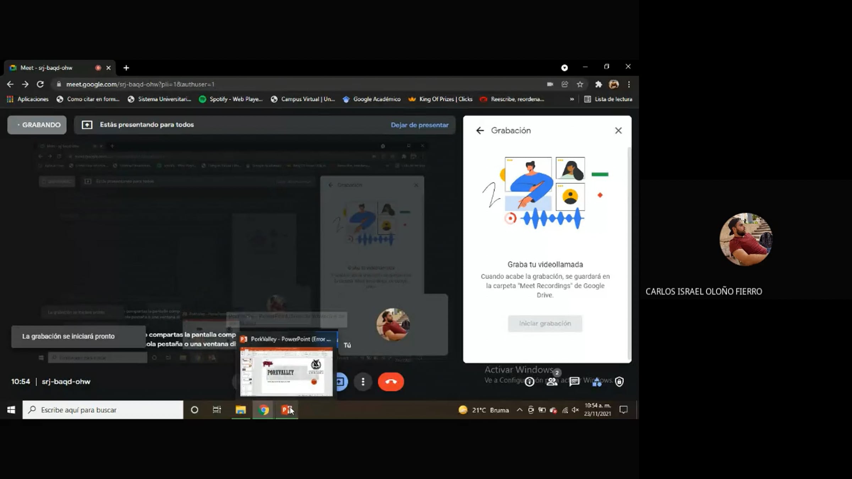The height and width of the screenshot is (479, 852).
Task: Toggle muted speaker volume in system tray
Action: 575,410
